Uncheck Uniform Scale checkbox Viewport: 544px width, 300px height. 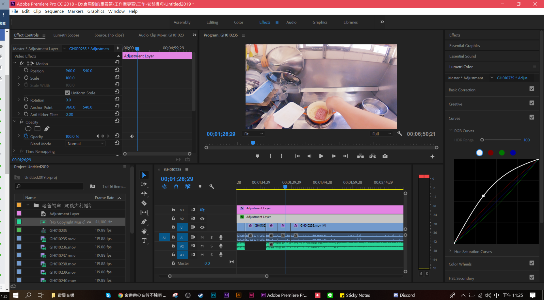point(67,93)
